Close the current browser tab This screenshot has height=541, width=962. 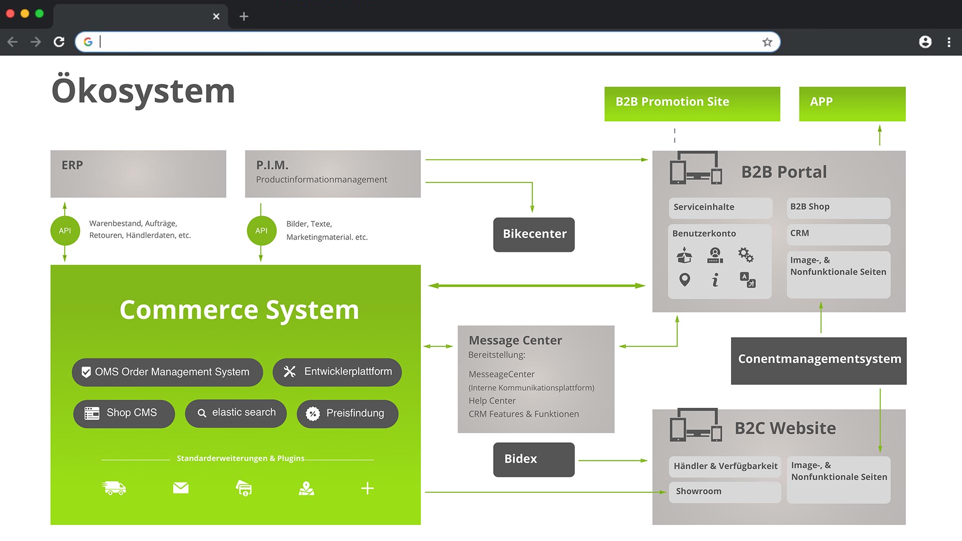(x=216, y=17)
